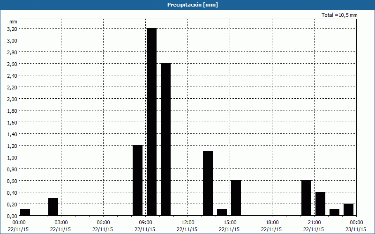This screenshot has width=375, height=234.
Task: Click the 0,60 mm bar at 15:00
Action: (x=236, y=198)
